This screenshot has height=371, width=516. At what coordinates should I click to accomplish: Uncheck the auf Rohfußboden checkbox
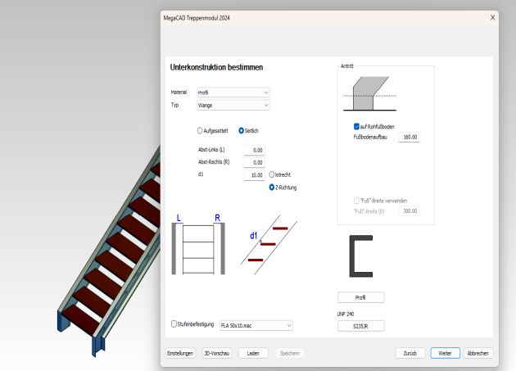[x=356, y=126]
